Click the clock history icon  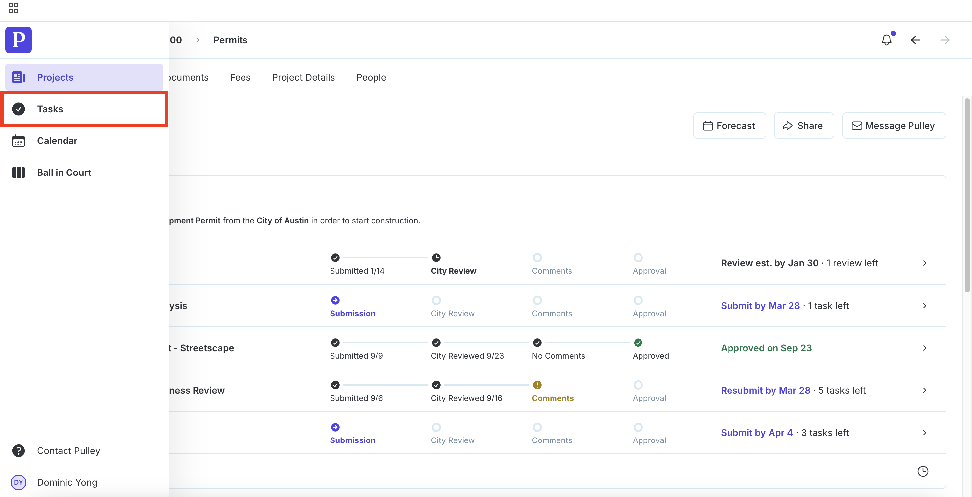click(923, 471)
